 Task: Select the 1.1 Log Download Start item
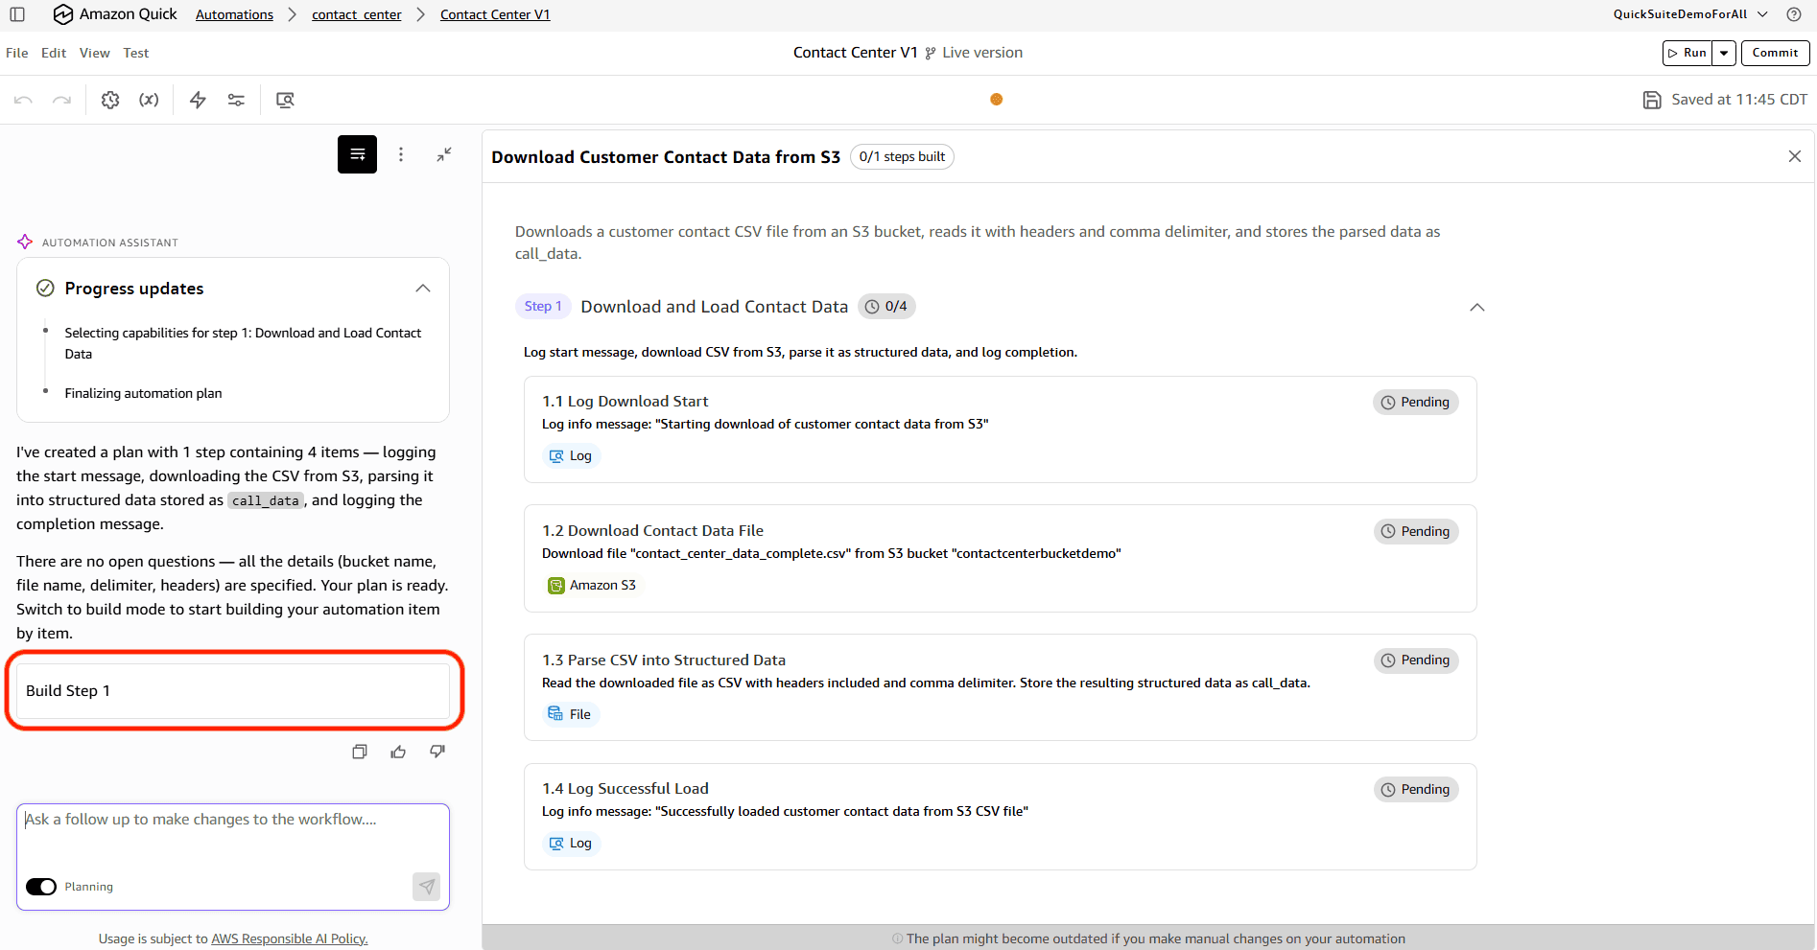pos(1000,429)
